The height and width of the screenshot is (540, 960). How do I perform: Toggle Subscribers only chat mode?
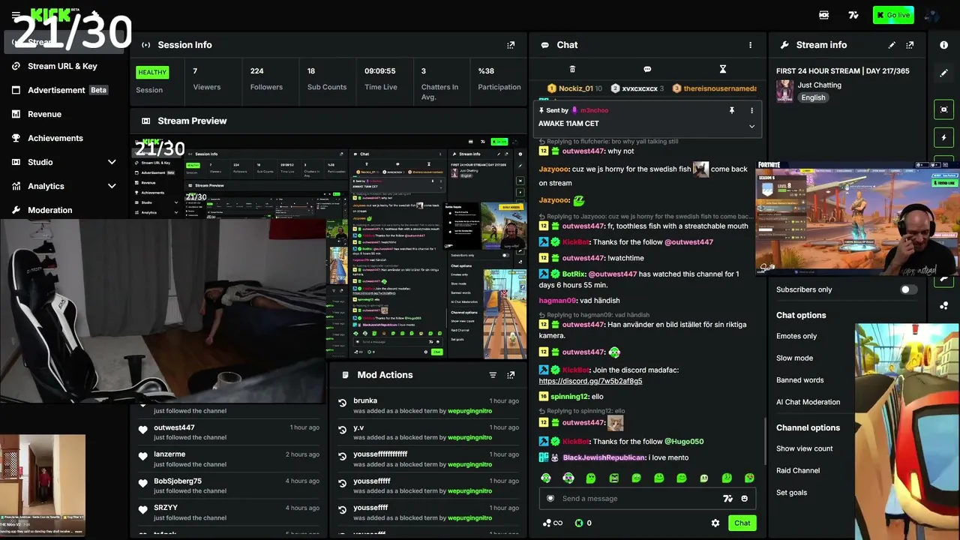tap(908, 289)
